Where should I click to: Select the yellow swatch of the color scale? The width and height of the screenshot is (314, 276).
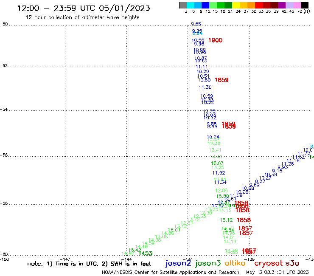pyautogui.click(x=236, y=5)
